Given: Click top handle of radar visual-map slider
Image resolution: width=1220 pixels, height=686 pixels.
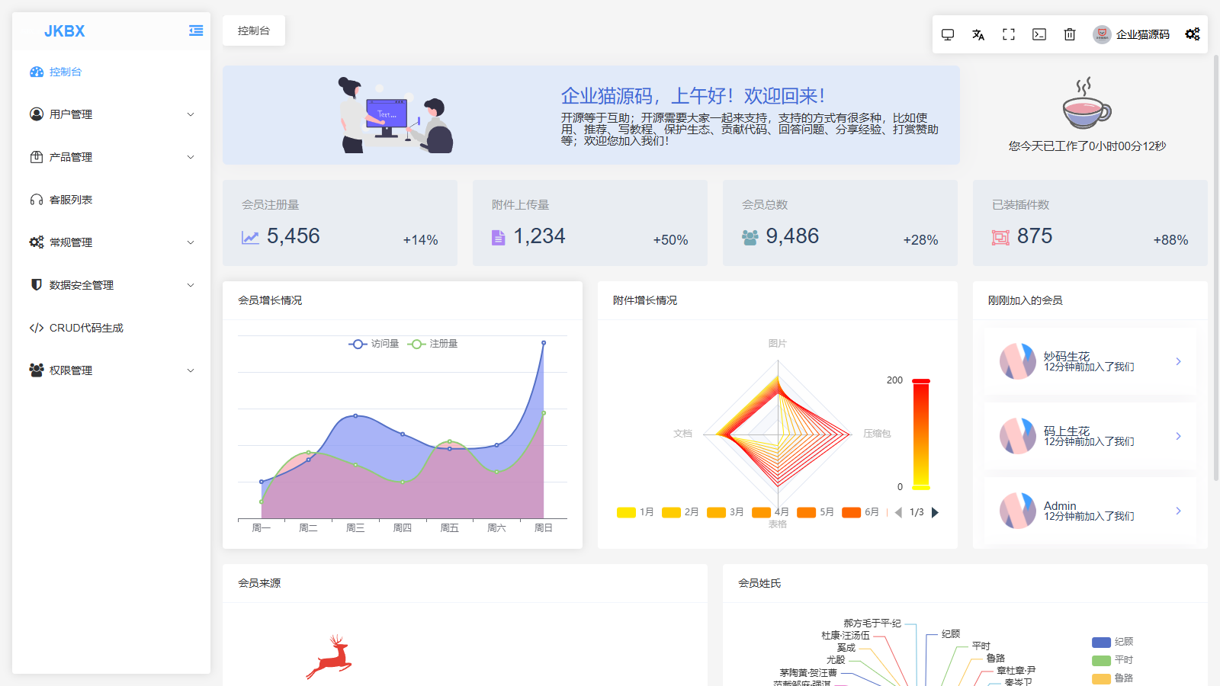Looking at the screenshot, I should (921, 381).
